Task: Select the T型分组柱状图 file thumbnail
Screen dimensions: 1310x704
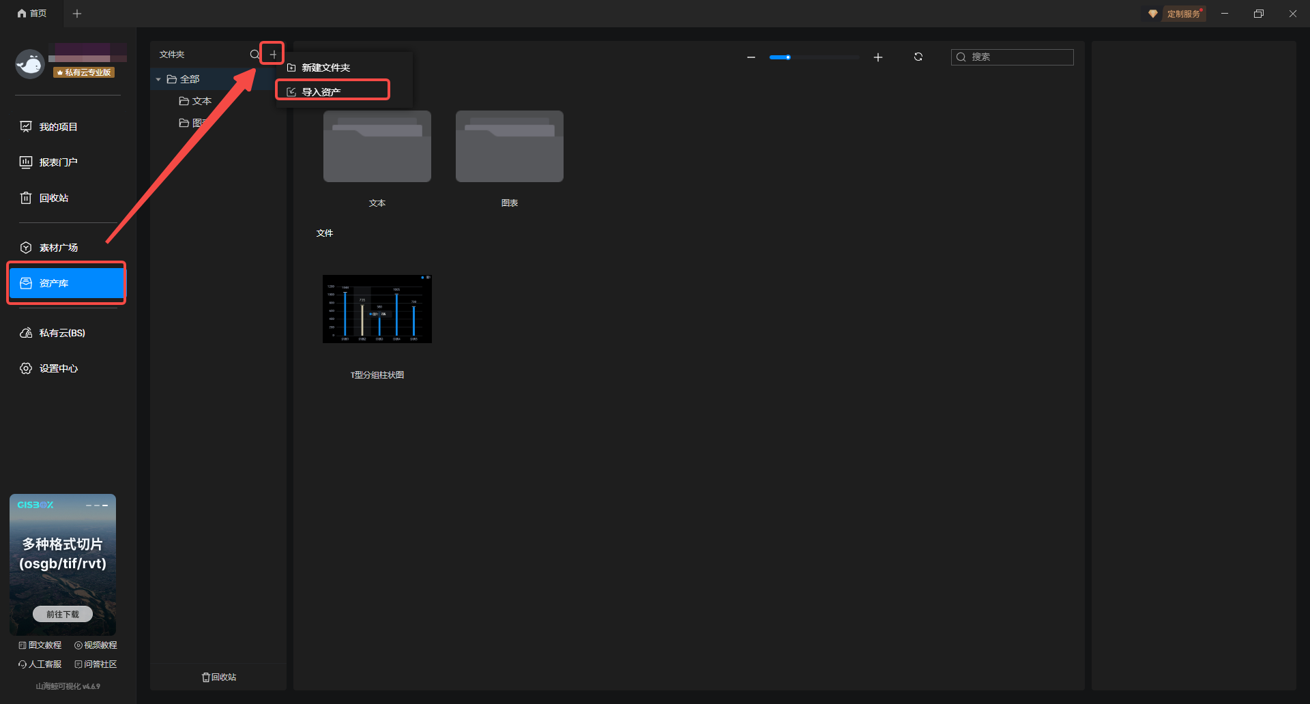Action: pos(377,309)
